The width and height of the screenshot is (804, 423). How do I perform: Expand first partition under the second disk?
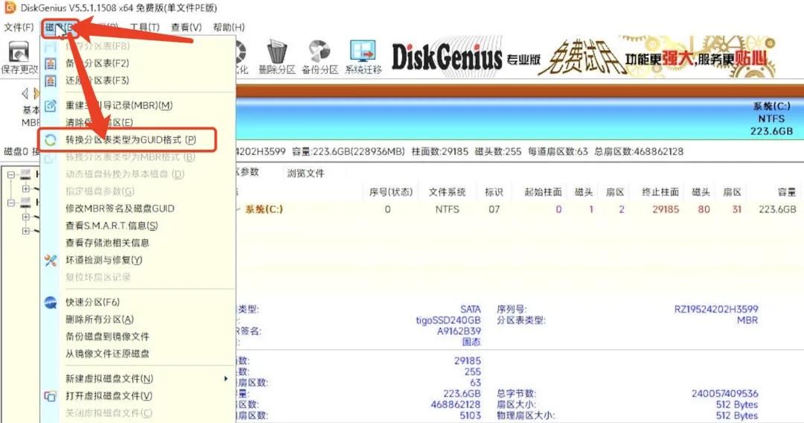pos(25,217)
